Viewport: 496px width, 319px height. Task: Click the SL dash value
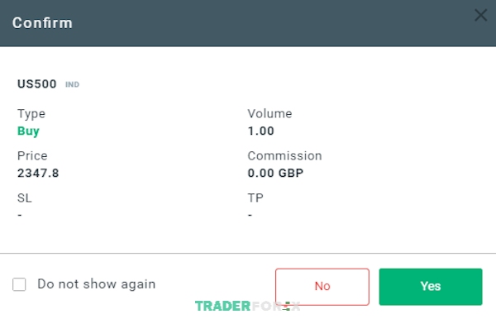coord(20,216)
